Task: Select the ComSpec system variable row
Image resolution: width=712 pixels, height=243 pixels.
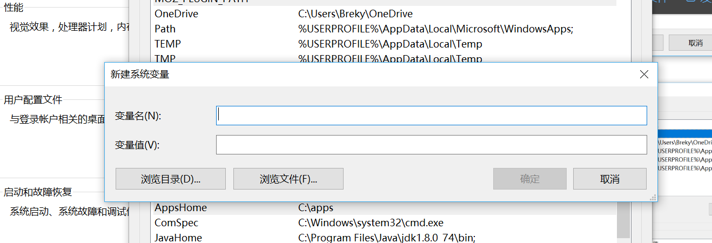Action: point(384,222)
